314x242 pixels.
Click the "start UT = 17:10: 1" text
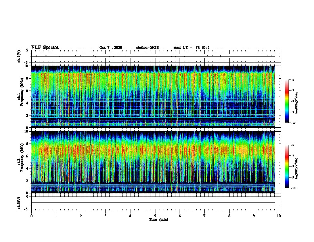click(x=191, y=47)
